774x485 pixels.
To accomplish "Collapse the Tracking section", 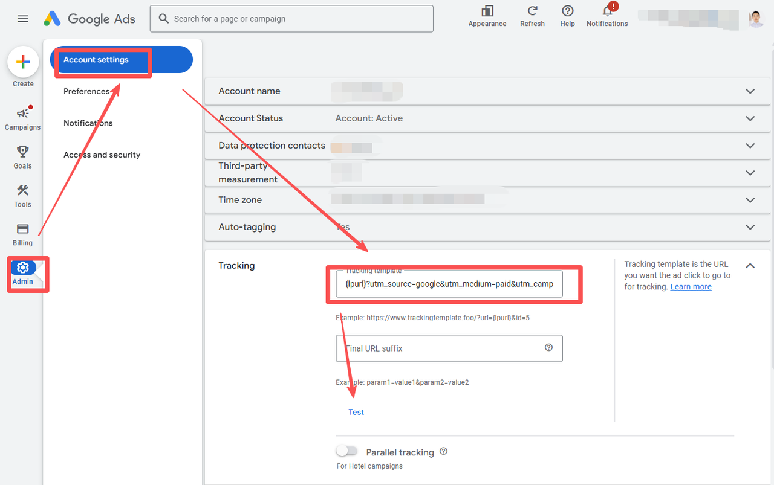I will (750, 266).
